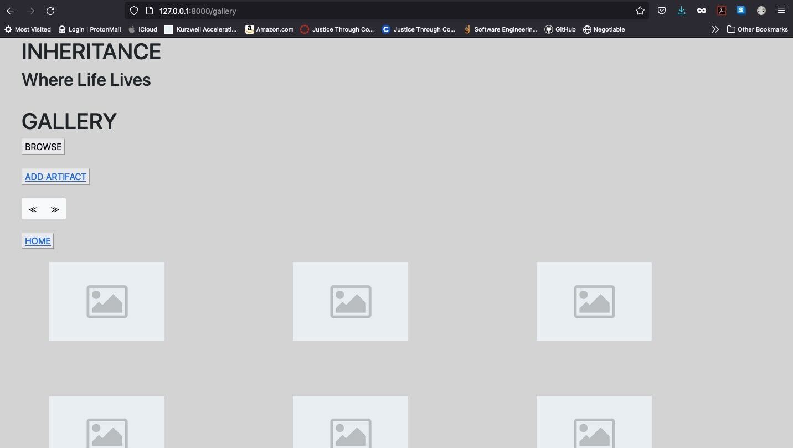Open the Adobe PDF extension icon

click(722, 11)
